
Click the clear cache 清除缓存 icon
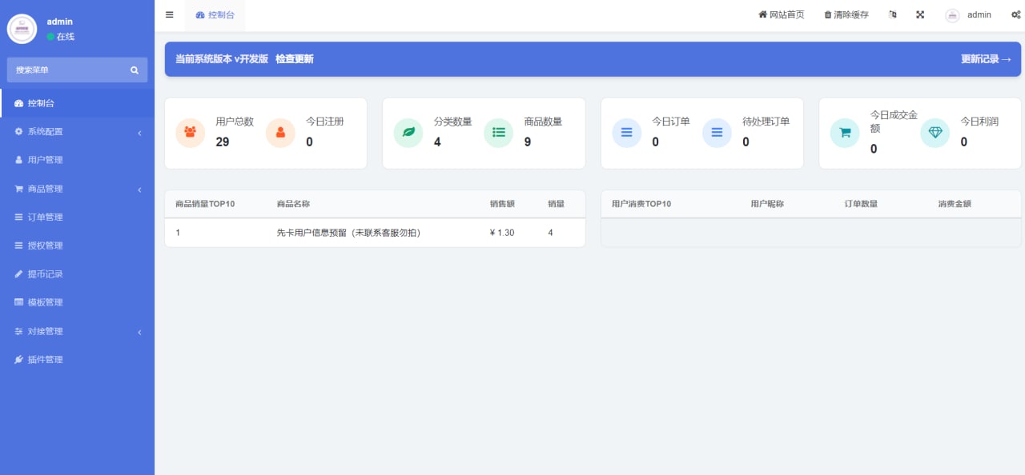828,14
